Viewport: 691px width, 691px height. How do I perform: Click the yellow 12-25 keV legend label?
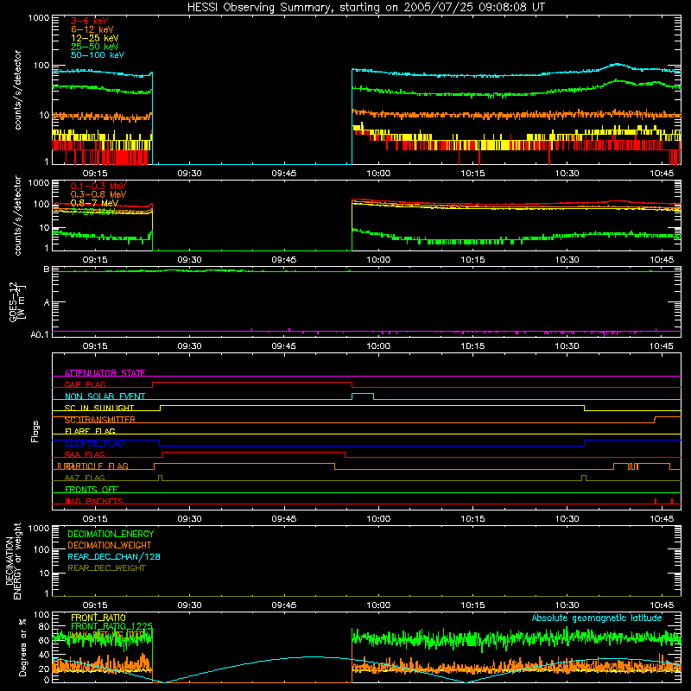[x=94, y=38]
